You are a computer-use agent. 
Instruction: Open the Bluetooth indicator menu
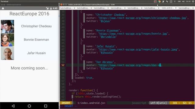coord(175,2)
